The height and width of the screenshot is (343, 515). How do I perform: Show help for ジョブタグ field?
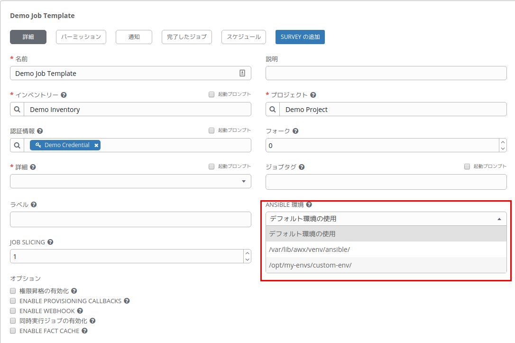tap(302, 167)
